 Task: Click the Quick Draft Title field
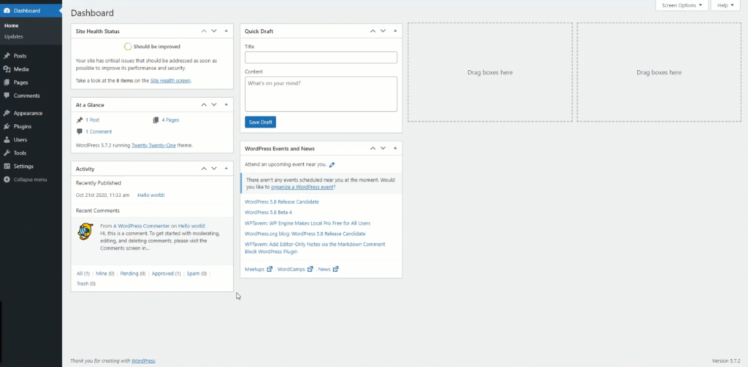(321, 57)
